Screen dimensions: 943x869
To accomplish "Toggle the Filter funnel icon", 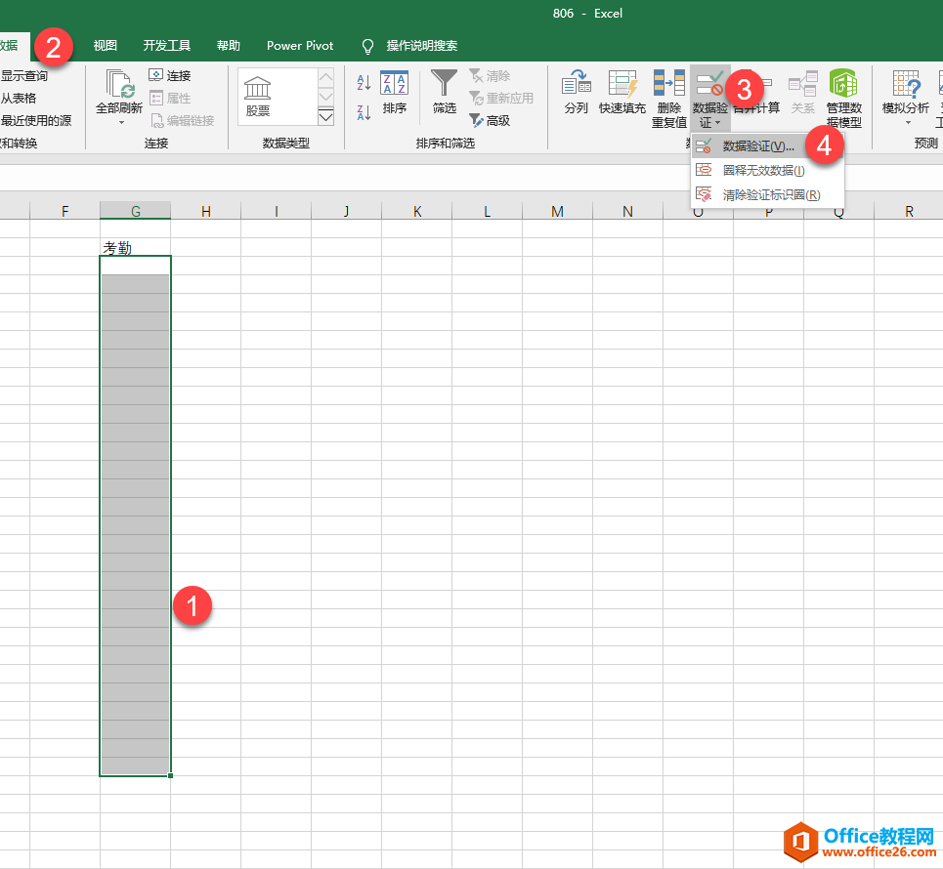I will pyautogui.click(x=444, y=82).
